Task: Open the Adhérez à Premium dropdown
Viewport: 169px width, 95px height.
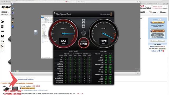Action: coord(143,12)
